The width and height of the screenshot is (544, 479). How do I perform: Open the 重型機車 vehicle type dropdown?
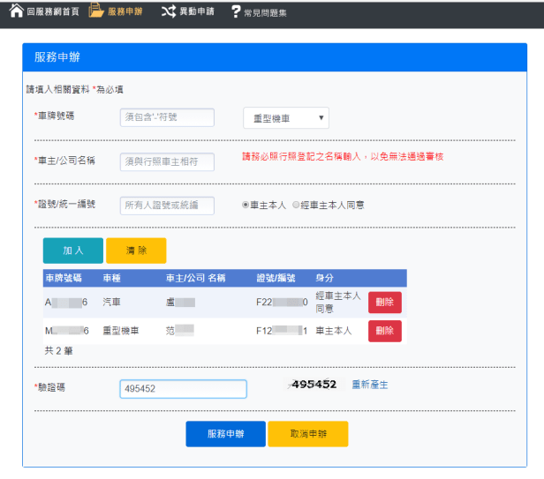(x=285, y=118)
